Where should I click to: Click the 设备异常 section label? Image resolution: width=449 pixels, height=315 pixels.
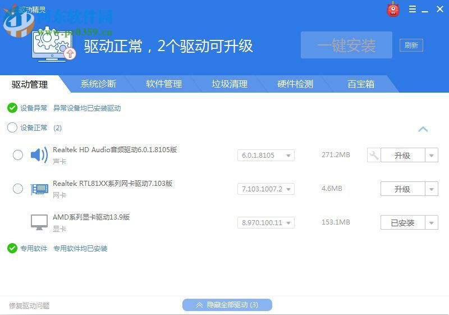click(34, 108)
